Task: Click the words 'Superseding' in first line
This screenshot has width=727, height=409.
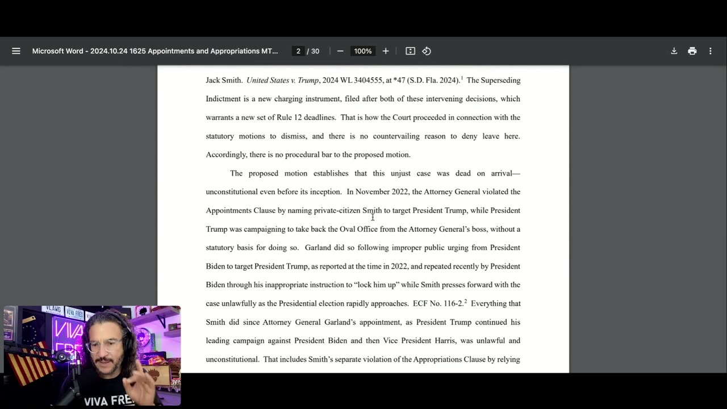Action: click(x=500, y=80)
